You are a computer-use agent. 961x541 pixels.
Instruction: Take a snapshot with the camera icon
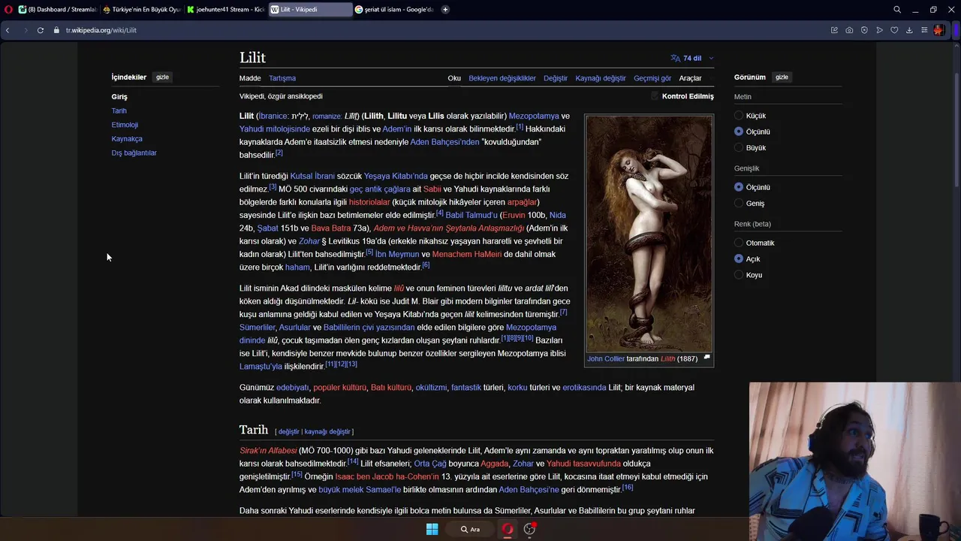tap(849, 30)
